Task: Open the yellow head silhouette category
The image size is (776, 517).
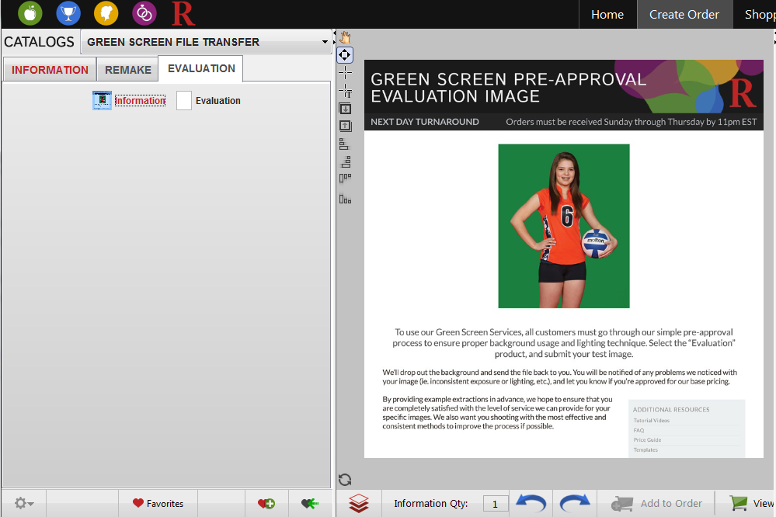Action: point(106,13)
